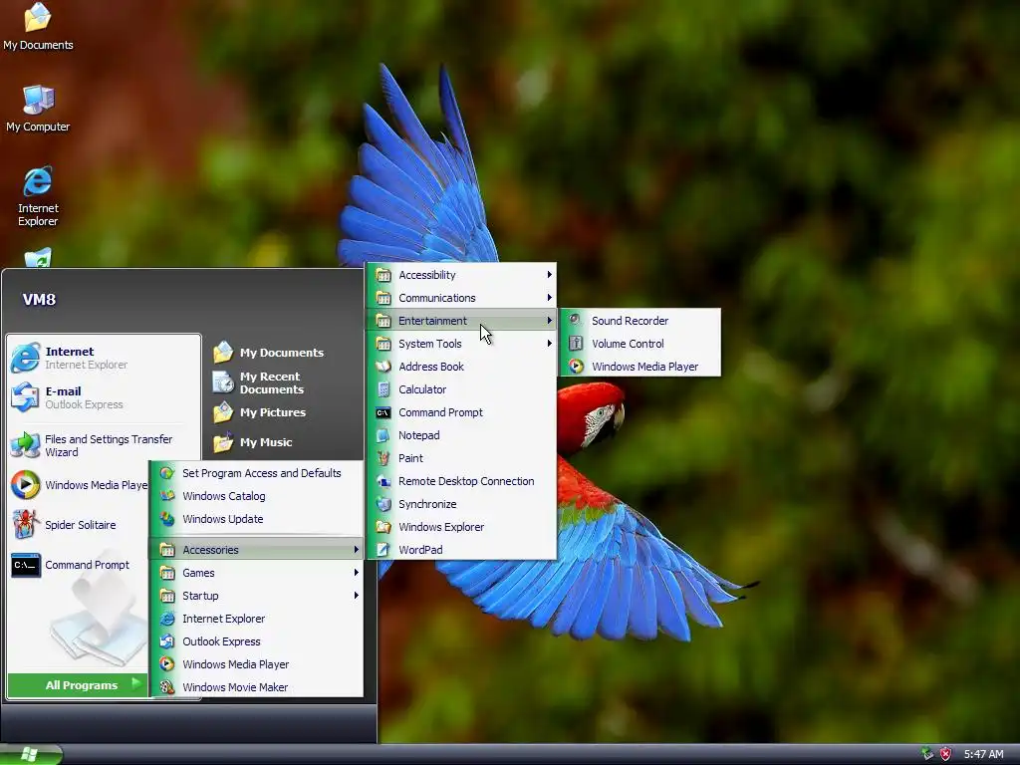Viewport: 1020px width, 765px height.
Task: Click the VM8 user name header
Action: pyautogui.click(x=39, y=299)
